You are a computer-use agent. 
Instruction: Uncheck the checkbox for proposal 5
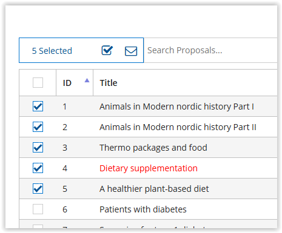(x=38, y=189)
